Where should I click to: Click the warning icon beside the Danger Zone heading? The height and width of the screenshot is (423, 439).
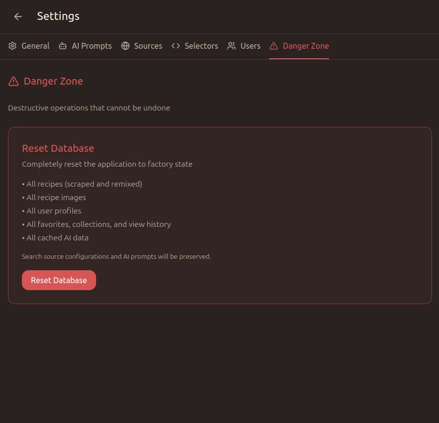(x=12, y=81)
